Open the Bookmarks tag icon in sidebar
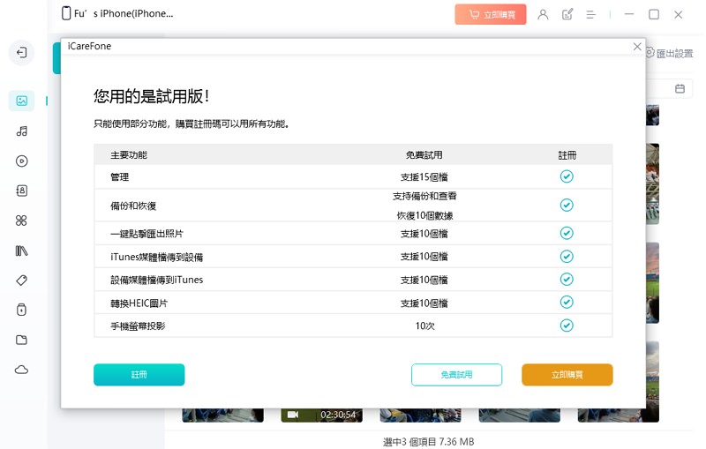 tap(21, 281)
